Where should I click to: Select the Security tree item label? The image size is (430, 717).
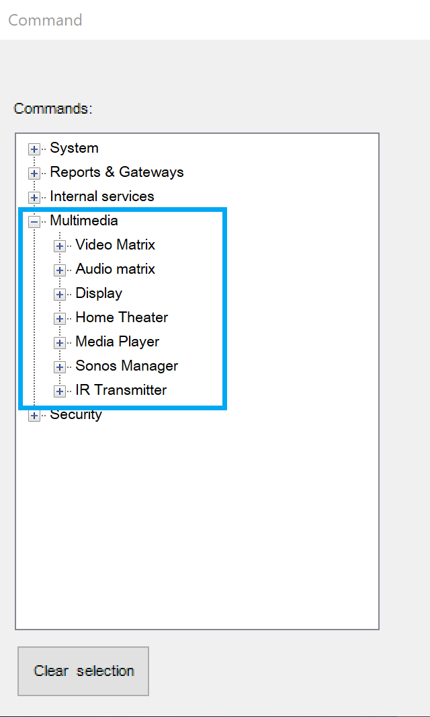tap(76, 414)
